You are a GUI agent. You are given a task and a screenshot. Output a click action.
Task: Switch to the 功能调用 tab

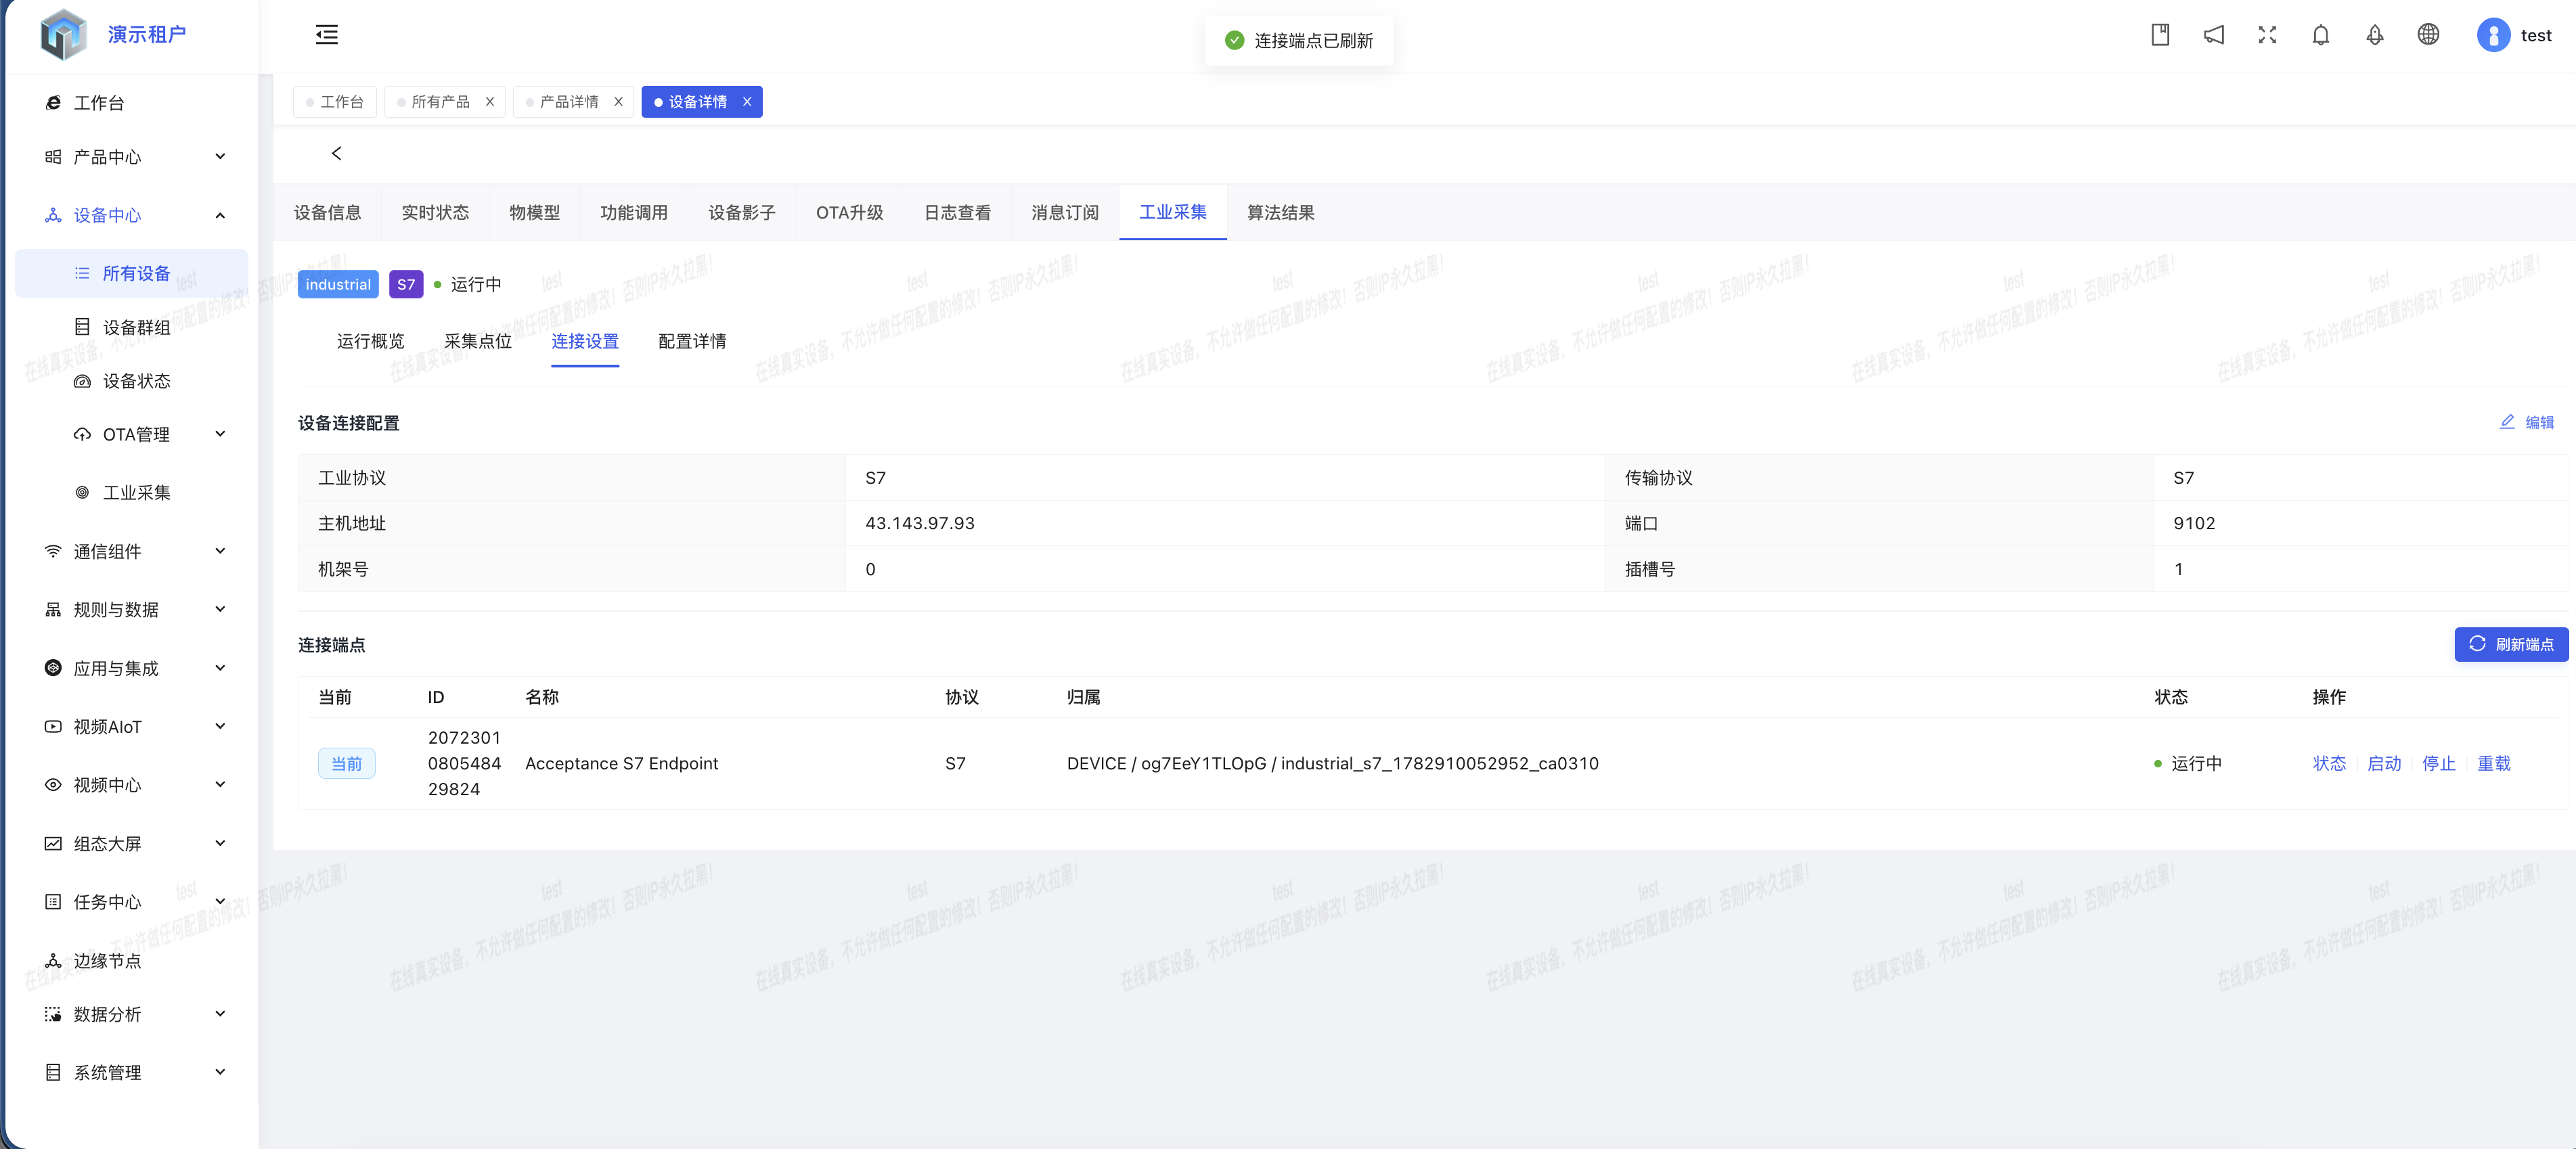coord(634,212)
